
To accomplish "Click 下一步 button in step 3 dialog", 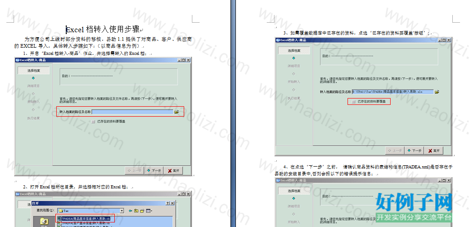I will click(415, 151).
